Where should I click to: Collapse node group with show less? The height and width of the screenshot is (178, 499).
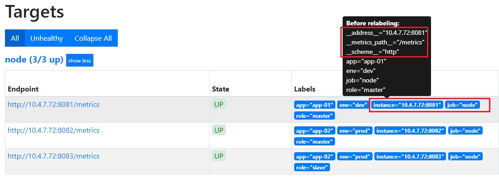click(80, 60)
